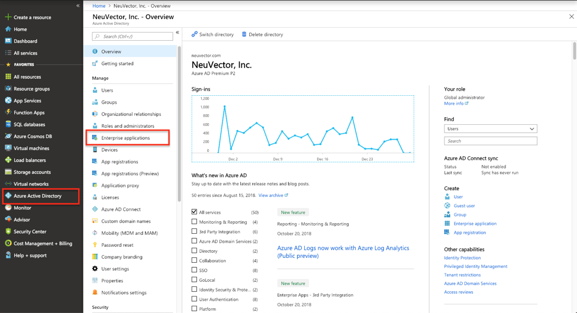Click the Create a resource plus icon

tap(8, 17)
